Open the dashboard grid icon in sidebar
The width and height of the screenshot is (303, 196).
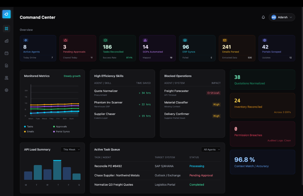click(x=7, y=29)
